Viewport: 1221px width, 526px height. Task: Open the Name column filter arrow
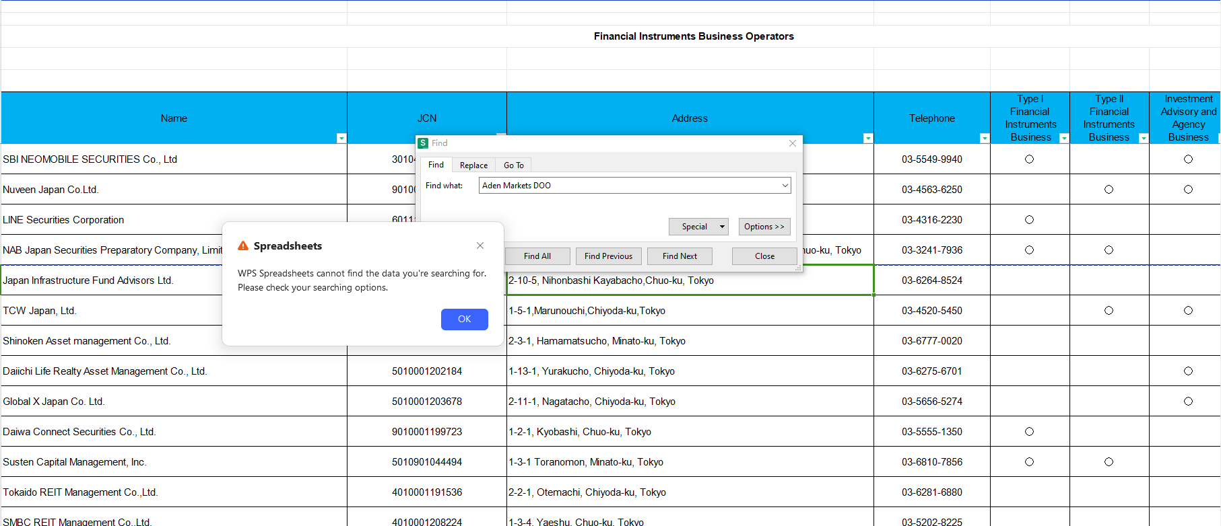(x=341, y=138)
